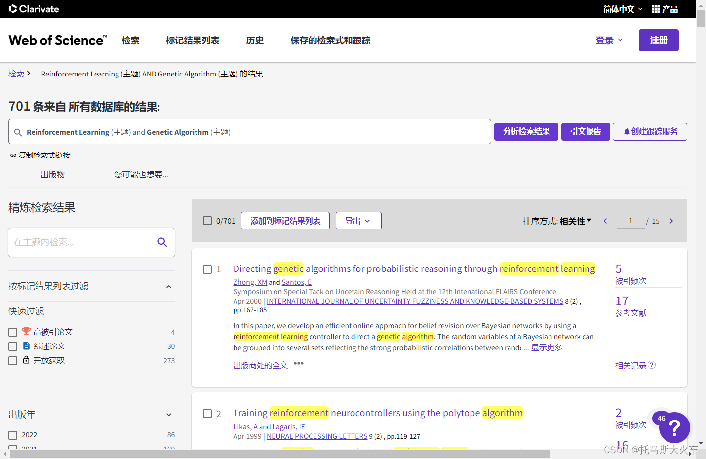The height and width of the screenshot is (459, 706).
Task: Click the magnifier icon in main query box
Action: tap(18, 132)
